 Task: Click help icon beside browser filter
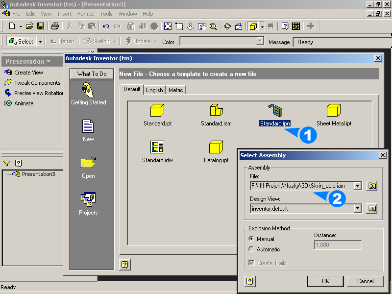(19, 164)
